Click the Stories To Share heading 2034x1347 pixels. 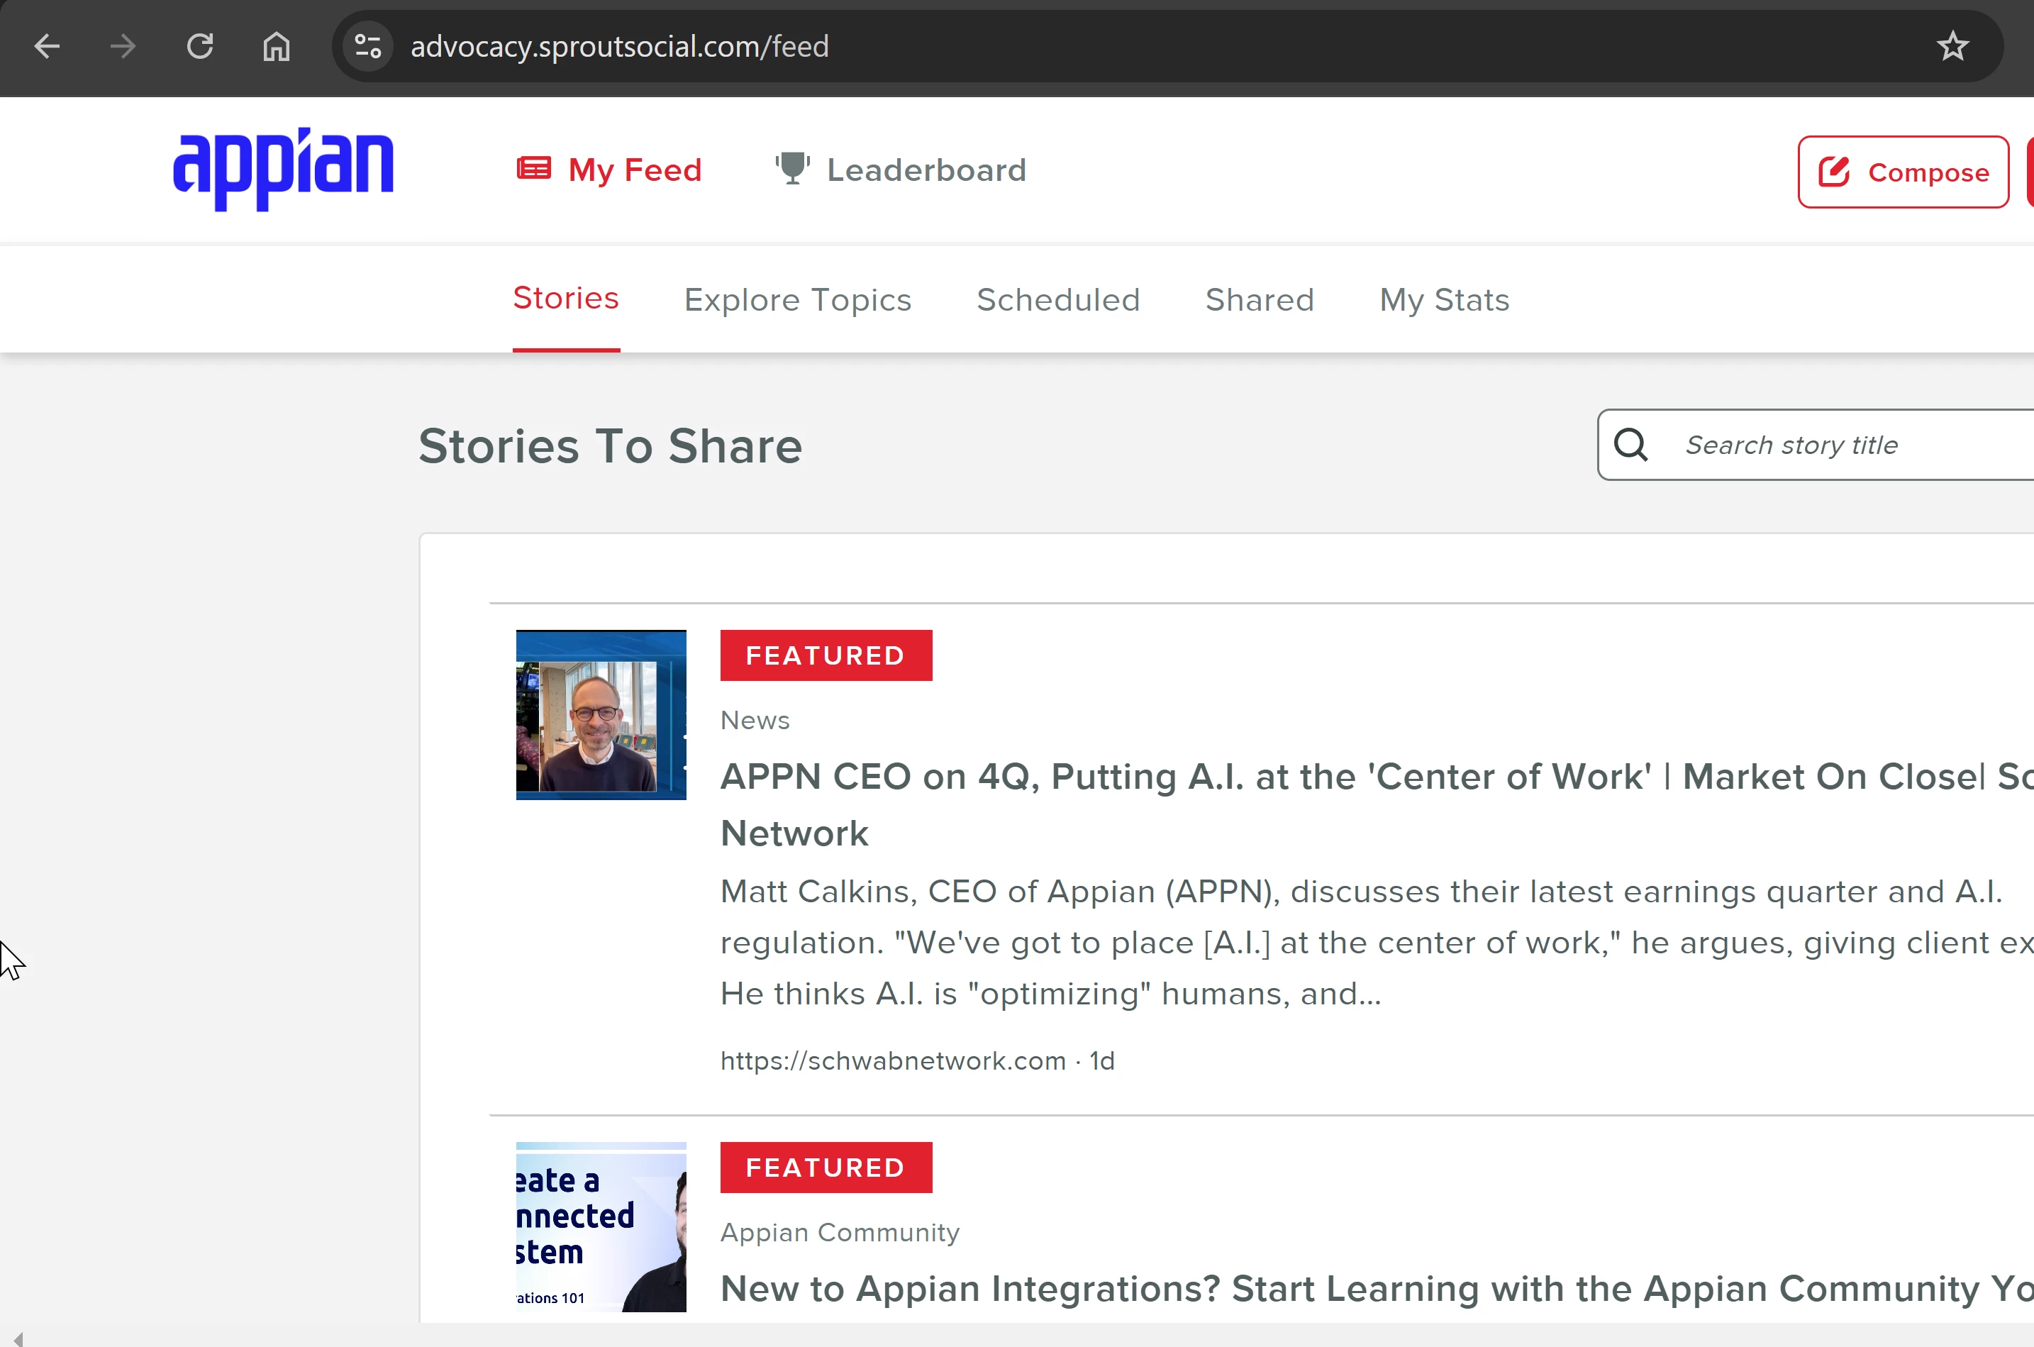coord(610,446)
